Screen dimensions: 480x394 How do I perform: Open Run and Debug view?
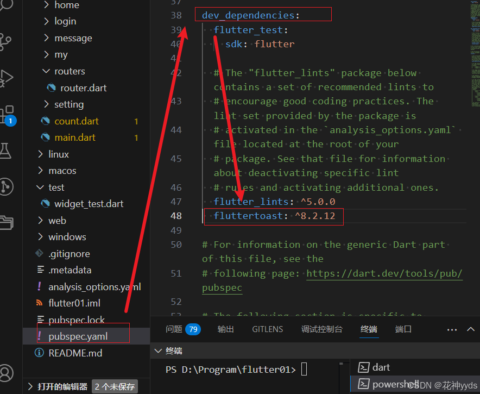[x=5, y=78]
